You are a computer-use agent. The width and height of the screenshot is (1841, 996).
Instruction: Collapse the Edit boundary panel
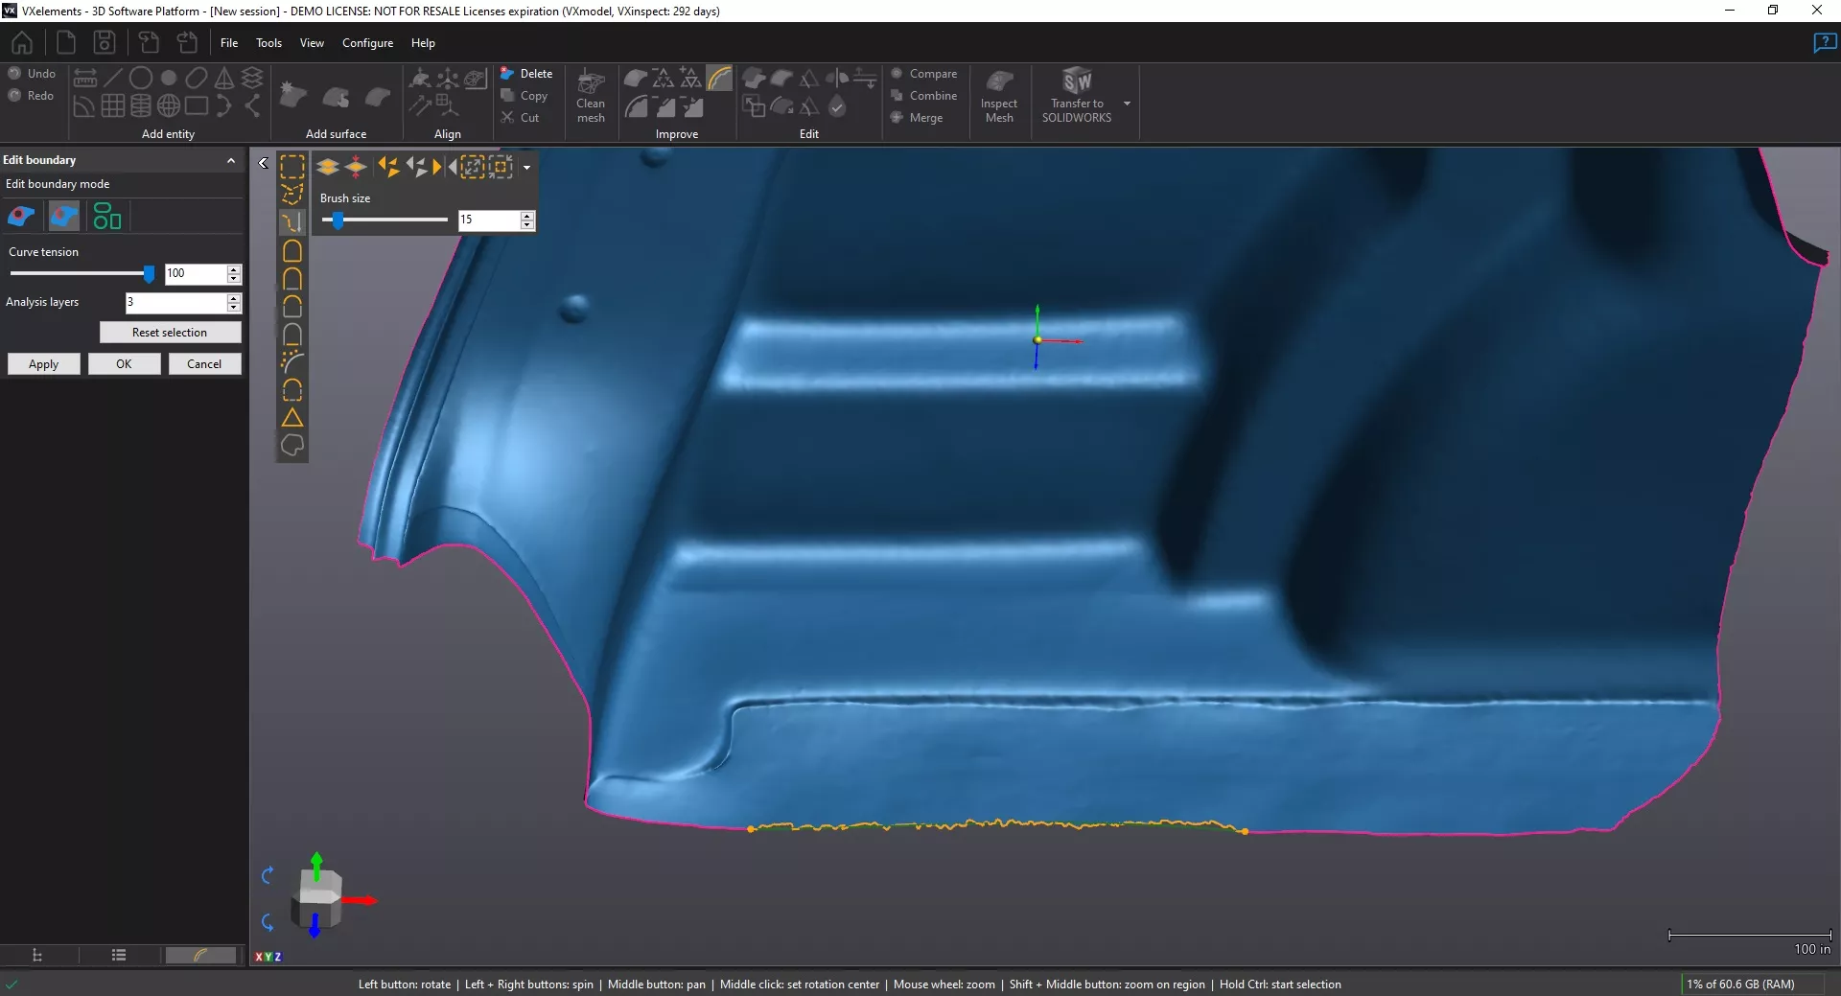point(230,160)
